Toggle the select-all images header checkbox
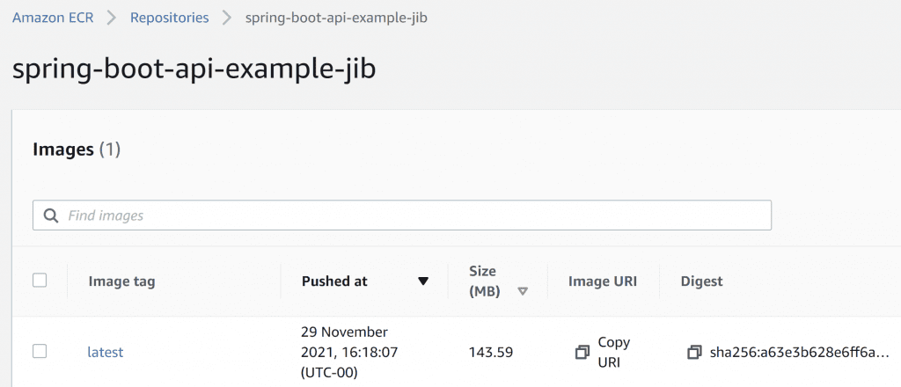This screenshot has width=901, height=387. (40, 281)
